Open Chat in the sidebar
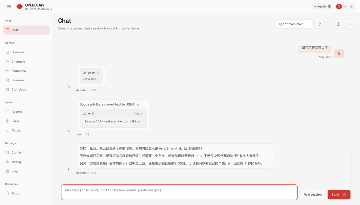The height and width of the screenshot is (205, 360). click(x=26, y=30)
